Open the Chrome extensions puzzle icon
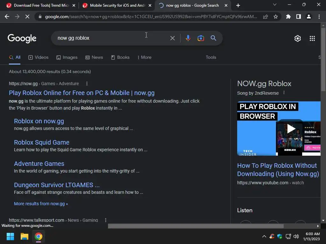This screenshot has height=244, width=326. (x=288, y=17)
